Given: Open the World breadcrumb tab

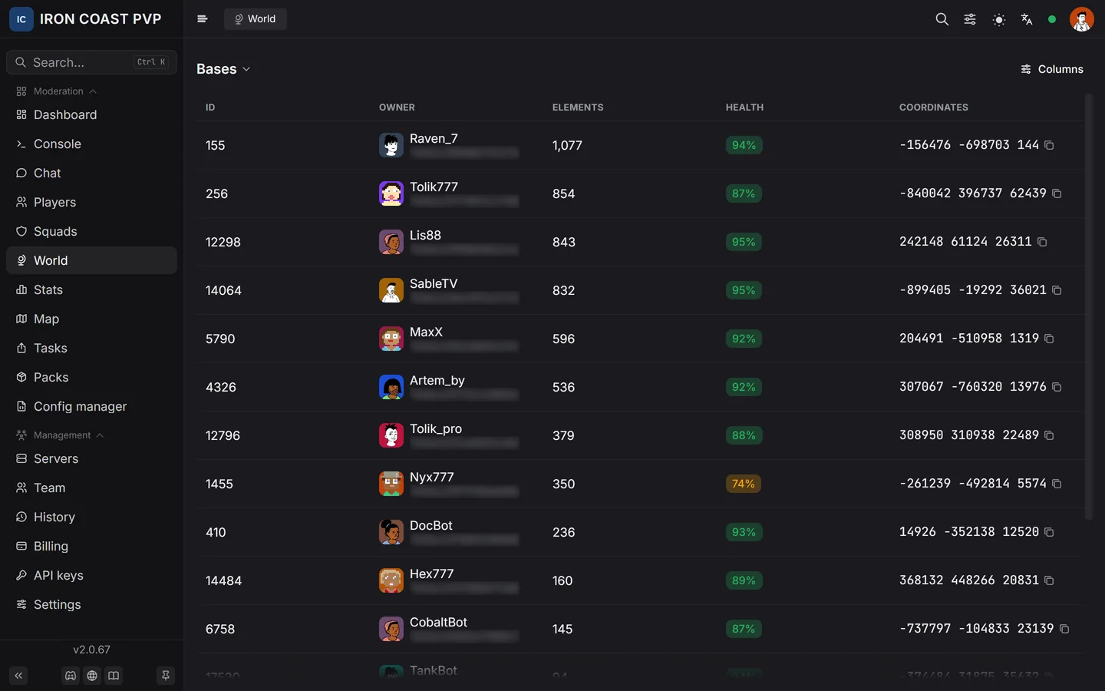Looking at the screenshot, I should pyautogui.click(x=255, y=19).
